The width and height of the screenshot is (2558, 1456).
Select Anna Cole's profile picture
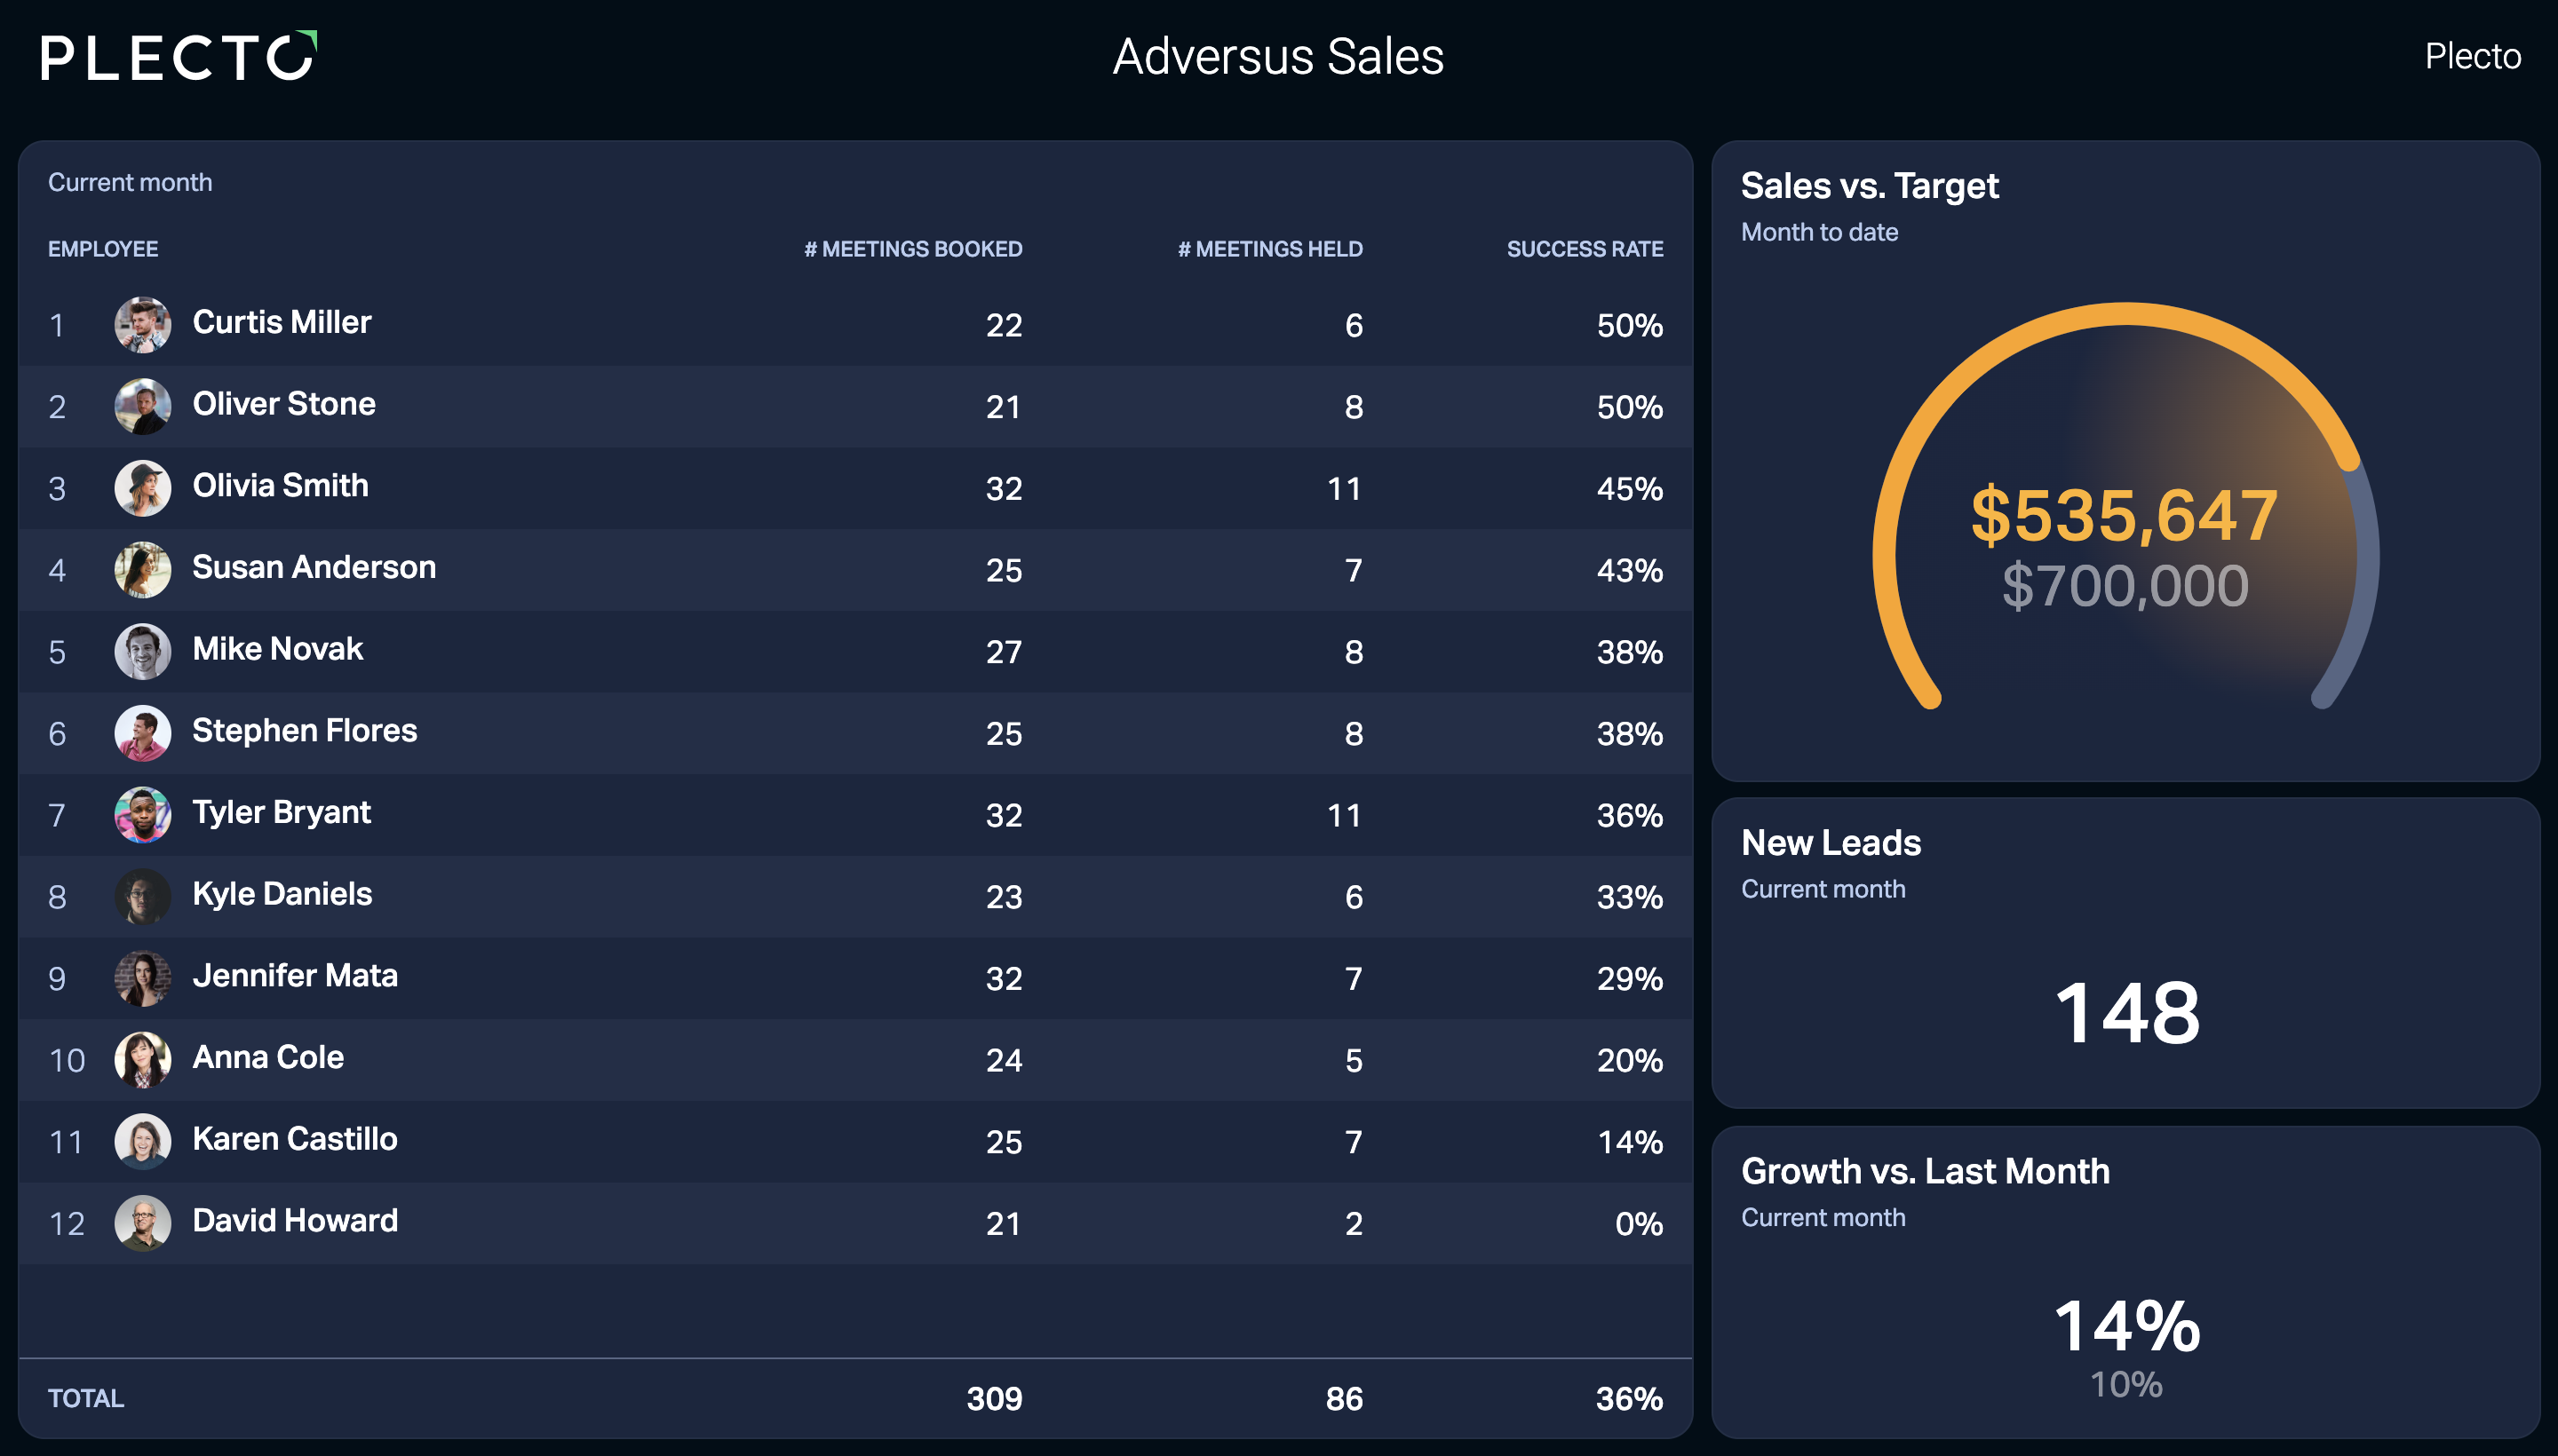tap(143, 1059)
